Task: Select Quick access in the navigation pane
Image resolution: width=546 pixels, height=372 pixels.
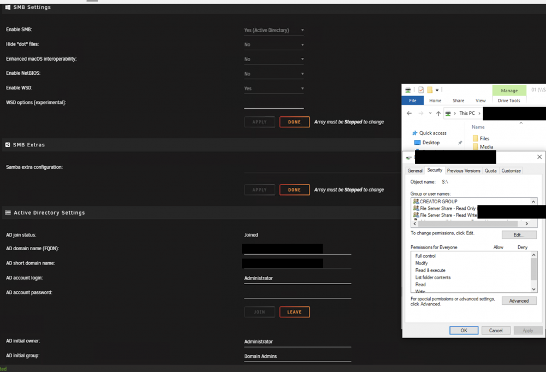Action: (432, 133)
